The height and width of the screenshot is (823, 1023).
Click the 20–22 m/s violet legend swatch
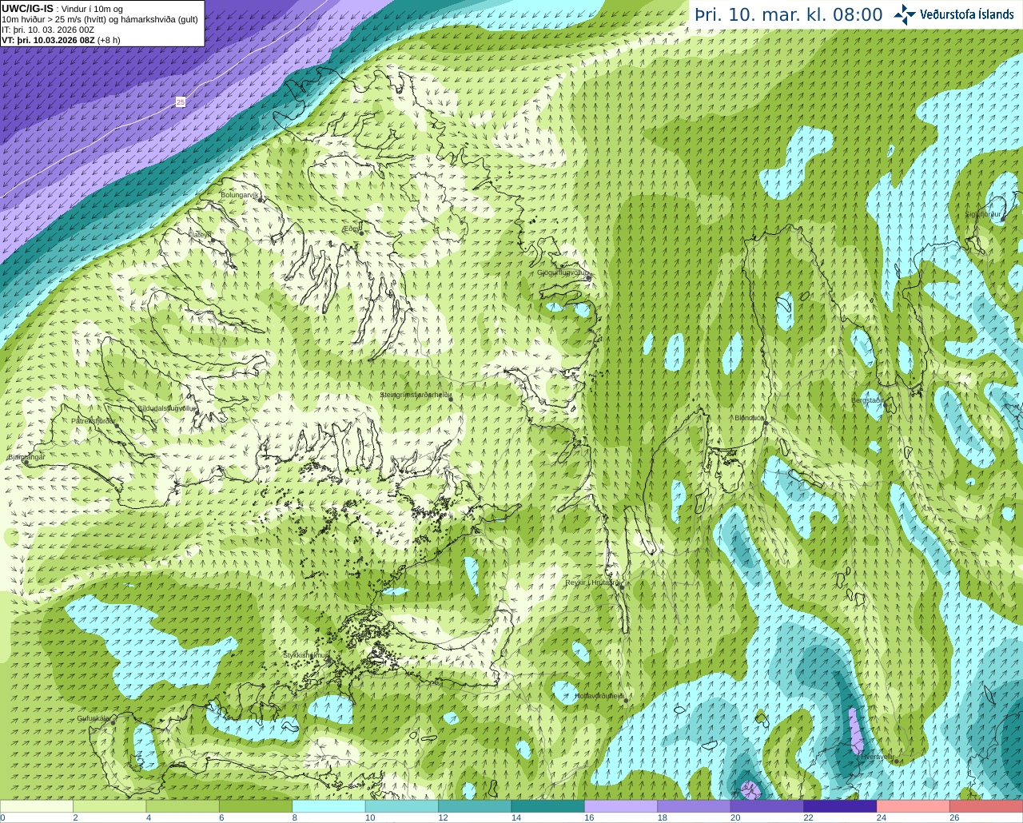click(x=767, y=806)
